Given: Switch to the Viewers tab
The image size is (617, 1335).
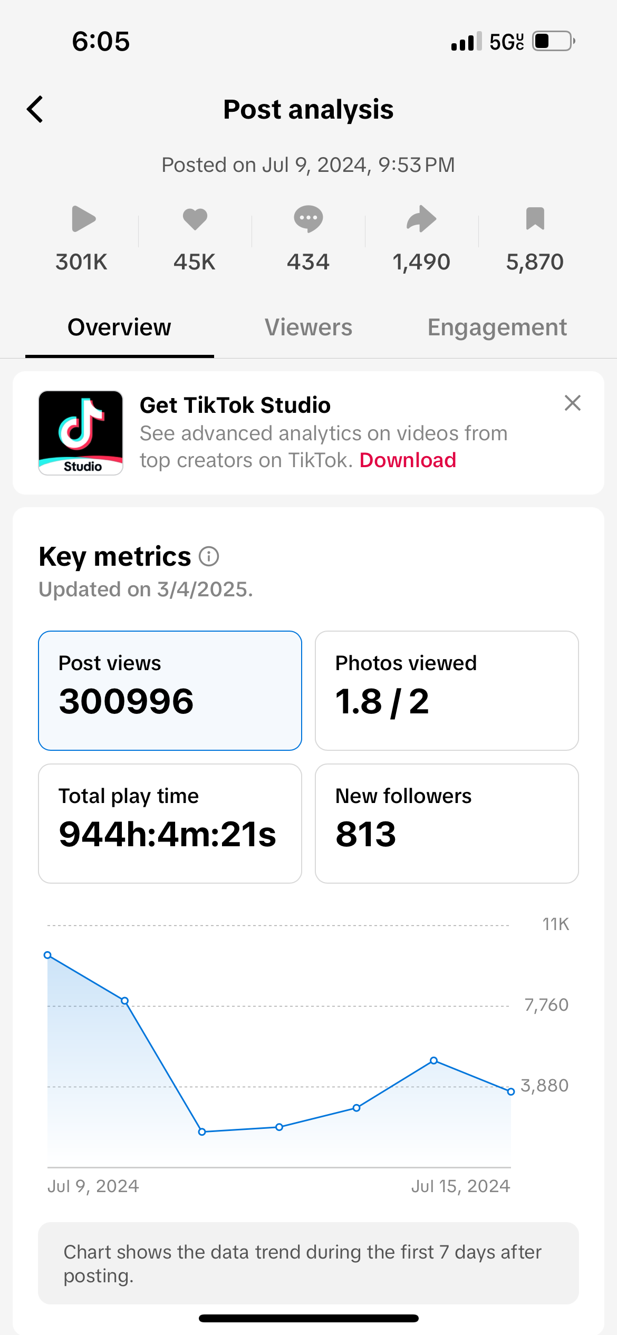Looking at the screenshot, I should [308, 327].
